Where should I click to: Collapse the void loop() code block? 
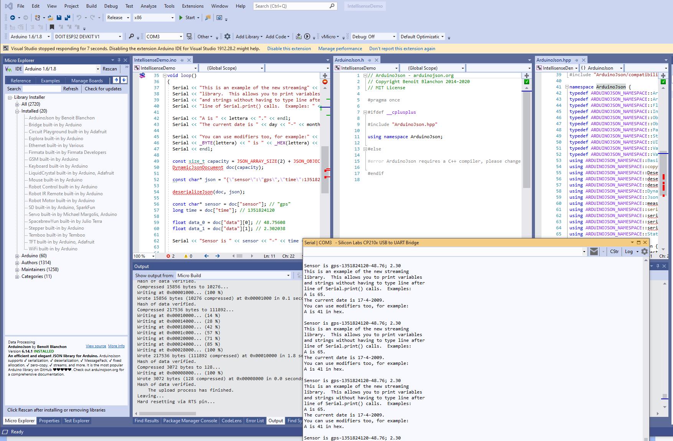(x=165, y=75)
